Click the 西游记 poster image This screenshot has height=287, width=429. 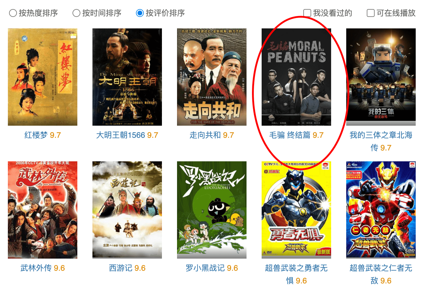coord(127,210)
